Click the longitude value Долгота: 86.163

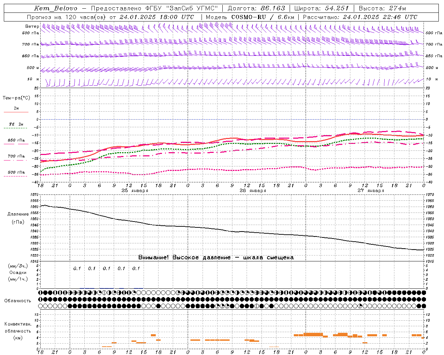coord(256,8)
